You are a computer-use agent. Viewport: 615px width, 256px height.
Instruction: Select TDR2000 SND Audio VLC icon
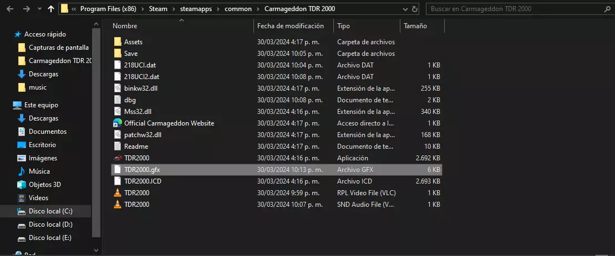point(117,205)
